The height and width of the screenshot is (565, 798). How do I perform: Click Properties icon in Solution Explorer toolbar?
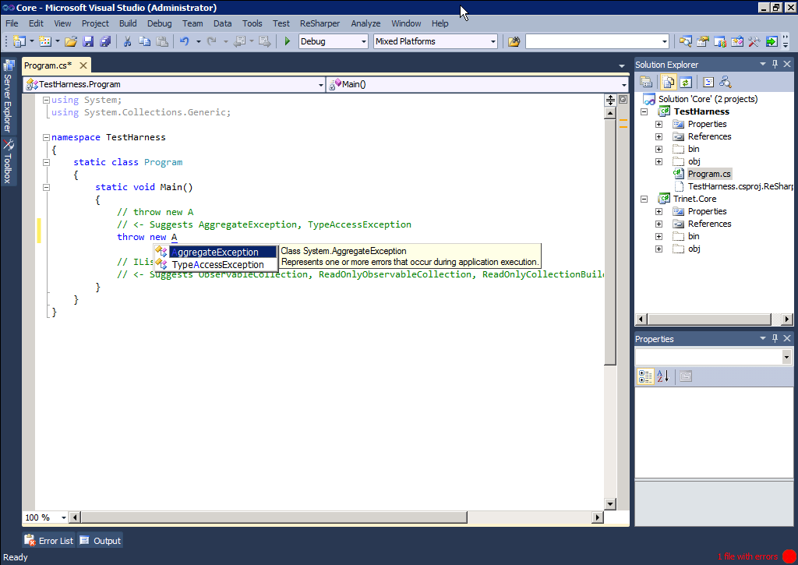pyautogui.click(x=646, y=82)
